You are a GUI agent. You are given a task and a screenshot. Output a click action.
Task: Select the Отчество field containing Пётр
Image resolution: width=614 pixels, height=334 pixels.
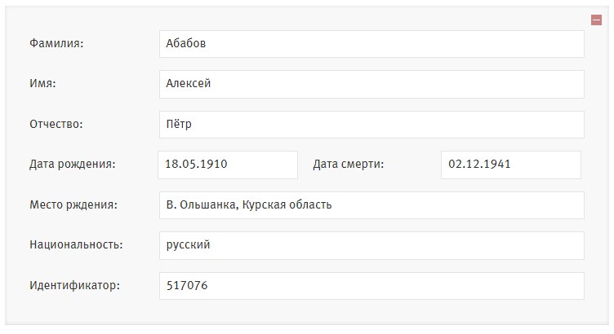click(372, 125)
